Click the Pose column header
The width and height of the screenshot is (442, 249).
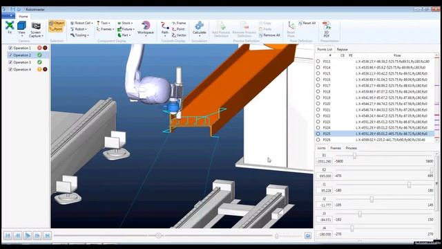point(397,55)
